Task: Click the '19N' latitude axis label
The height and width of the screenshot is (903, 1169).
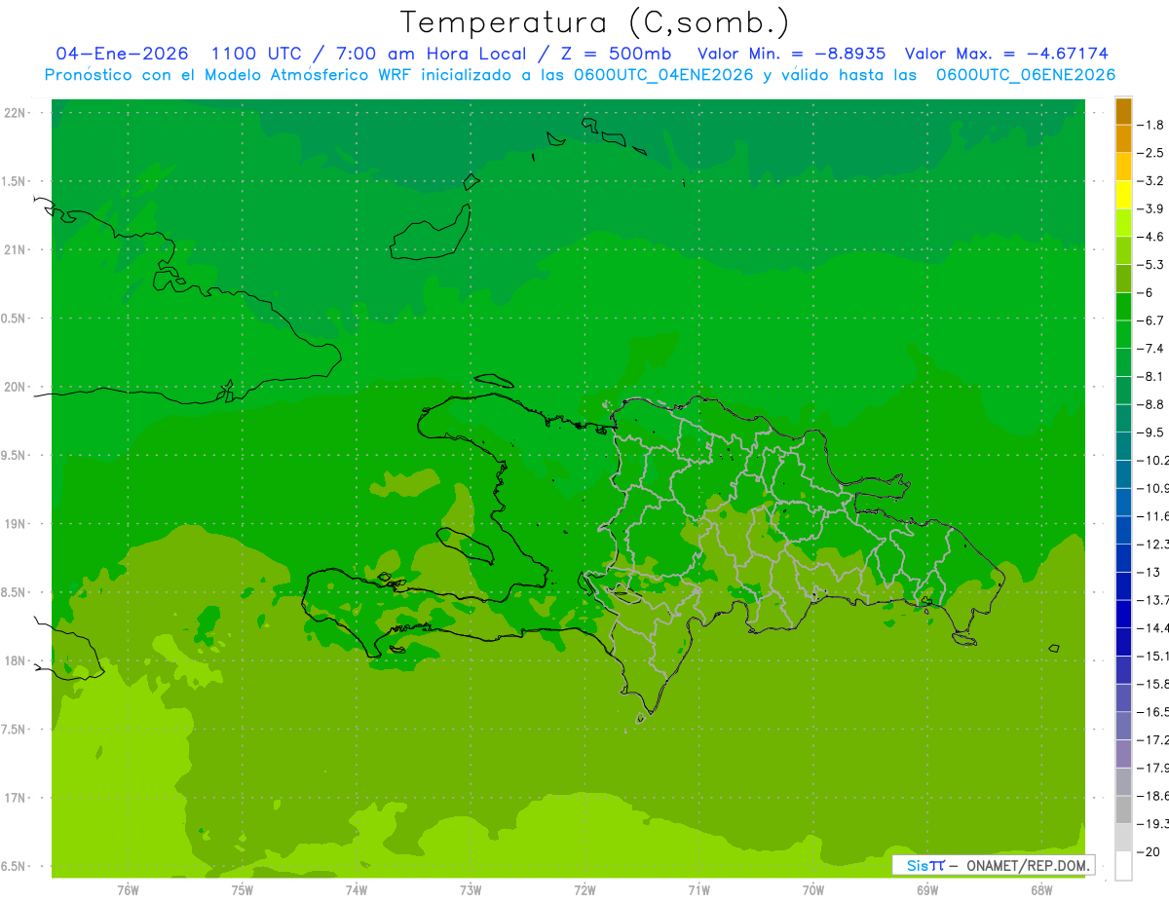Action: coord(16,524)
